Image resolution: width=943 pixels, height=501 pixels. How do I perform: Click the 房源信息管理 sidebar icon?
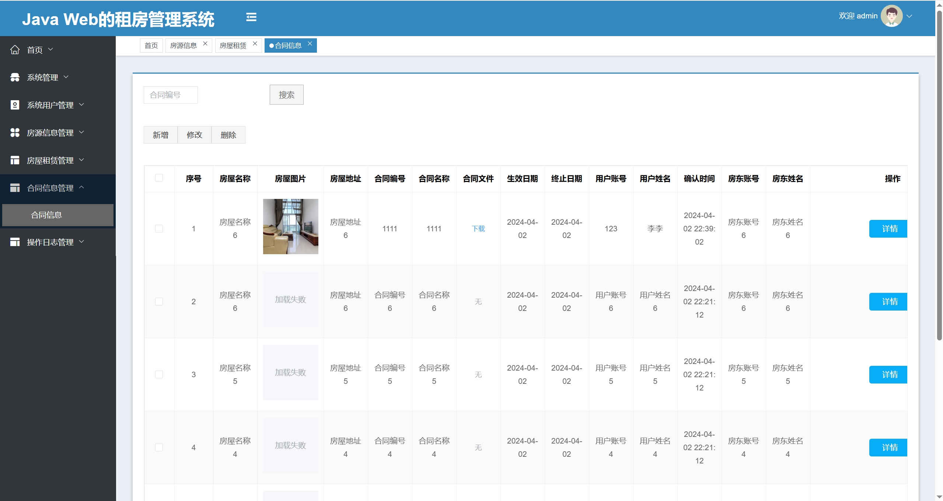click(15, 133)
